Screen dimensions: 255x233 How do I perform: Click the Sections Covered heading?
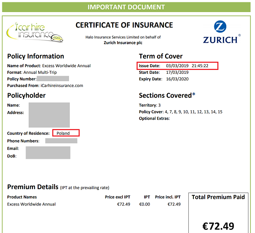click(x=167, y=96)
